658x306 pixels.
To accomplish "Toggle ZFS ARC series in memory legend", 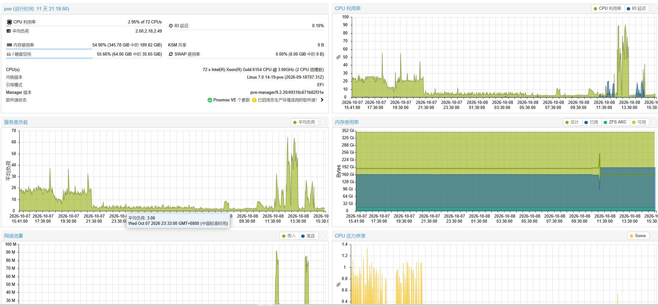I will 615,122.
